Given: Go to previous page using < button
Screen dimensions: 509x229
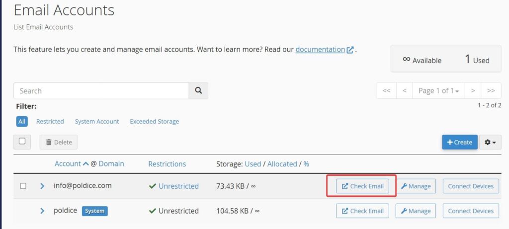Looking at the screenshot, I should [x=405, y=91].
